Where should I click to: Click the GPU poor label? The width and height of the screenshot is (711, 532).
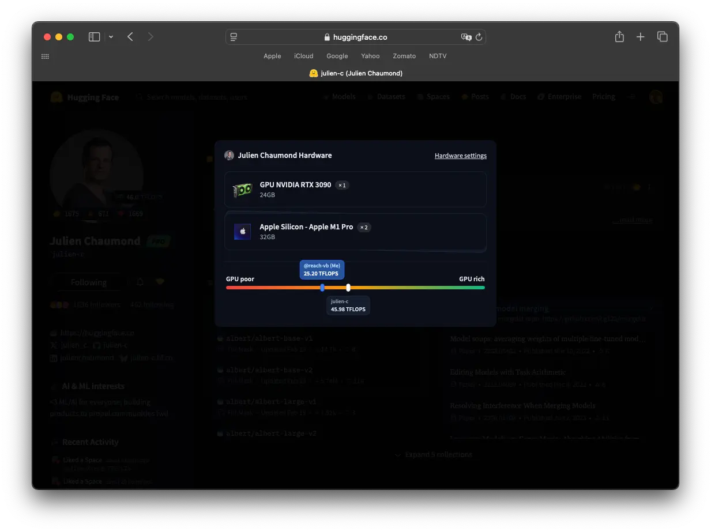coord(240,279)
